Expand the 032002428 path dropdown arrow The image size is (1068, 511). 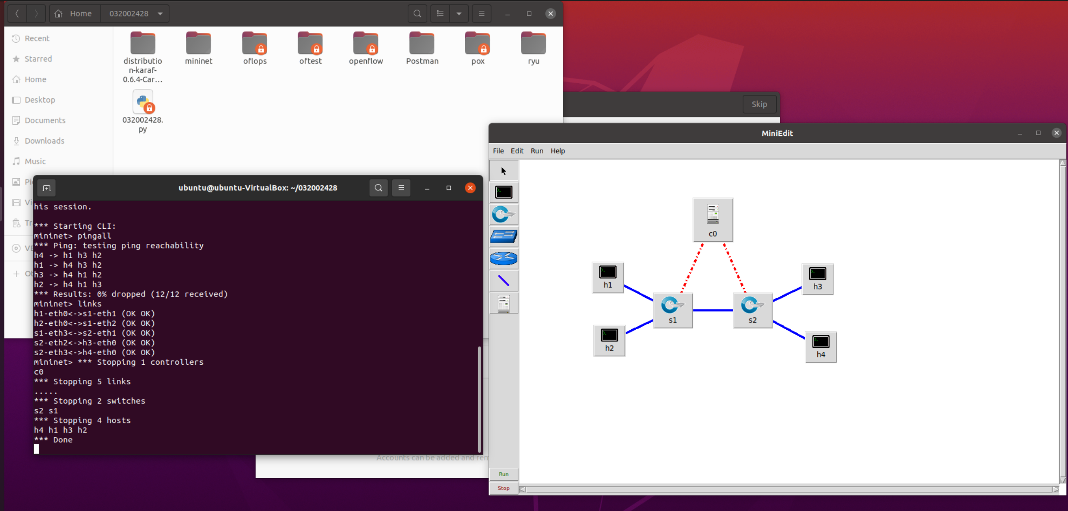click(161, 14)
